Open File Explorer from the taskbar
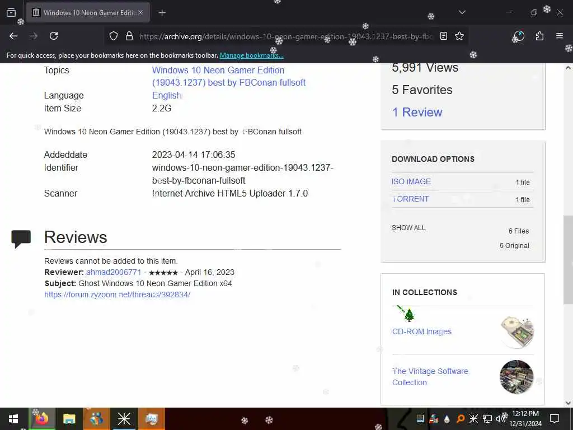Image resolution: width=573 pixels, height=430 pixels. click(69, 419)
